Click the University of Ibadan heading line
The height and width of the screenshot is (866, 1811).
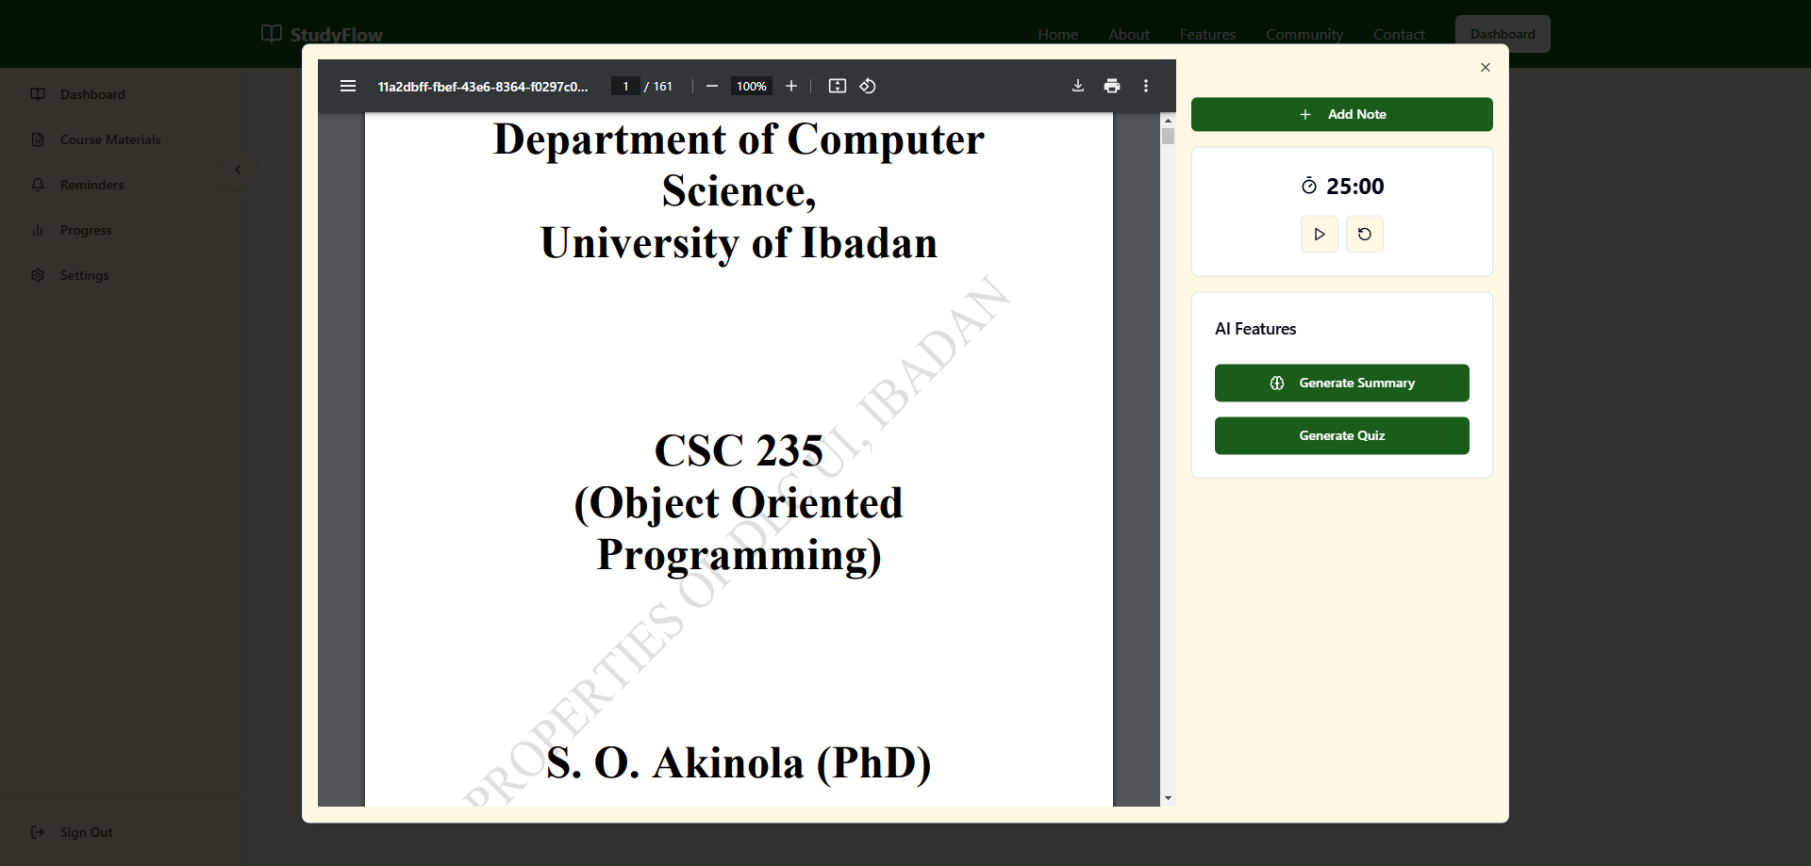pyautogui.click(x=739, y=243)
